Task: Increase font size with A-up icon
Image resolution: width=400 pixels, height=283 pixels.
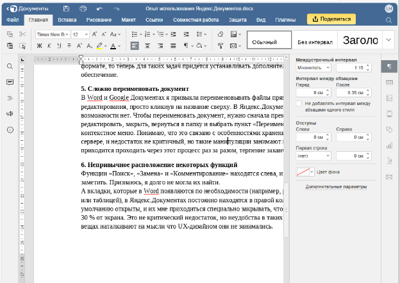Action: (x=94, y=34)
